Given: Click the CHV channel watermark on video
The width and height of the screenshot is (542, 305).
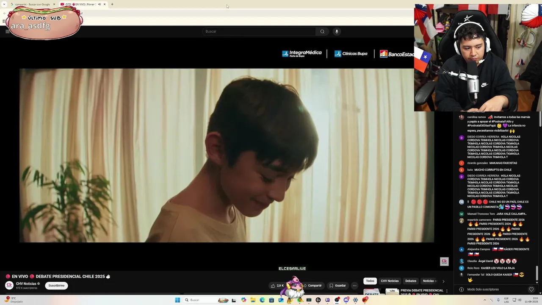Looking at the screenshot, I should pyautogui.click(x=444, y=261).
